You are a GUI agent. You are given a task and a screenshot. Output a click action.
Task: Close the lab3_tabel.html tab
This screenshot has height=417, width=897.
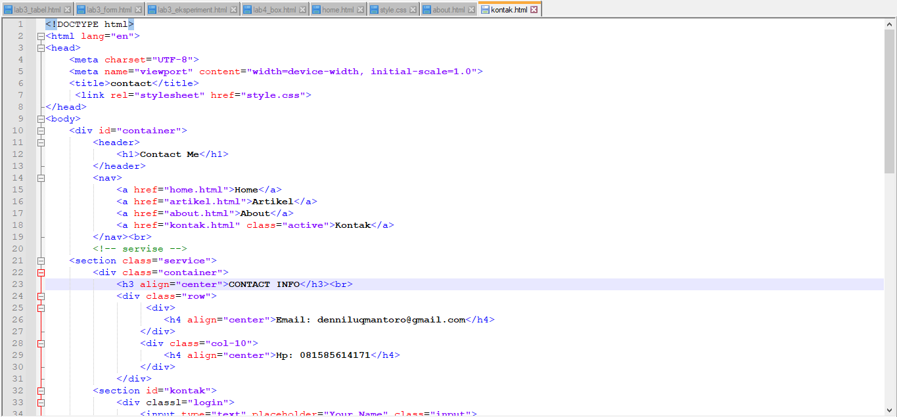pos(66,9)
